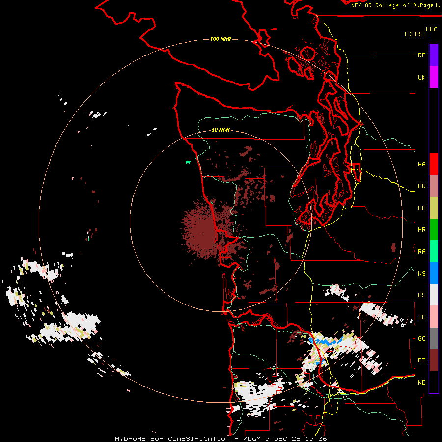The image size is (442, 442).
Task: Click the HR legend label
Action: point(421,230)
